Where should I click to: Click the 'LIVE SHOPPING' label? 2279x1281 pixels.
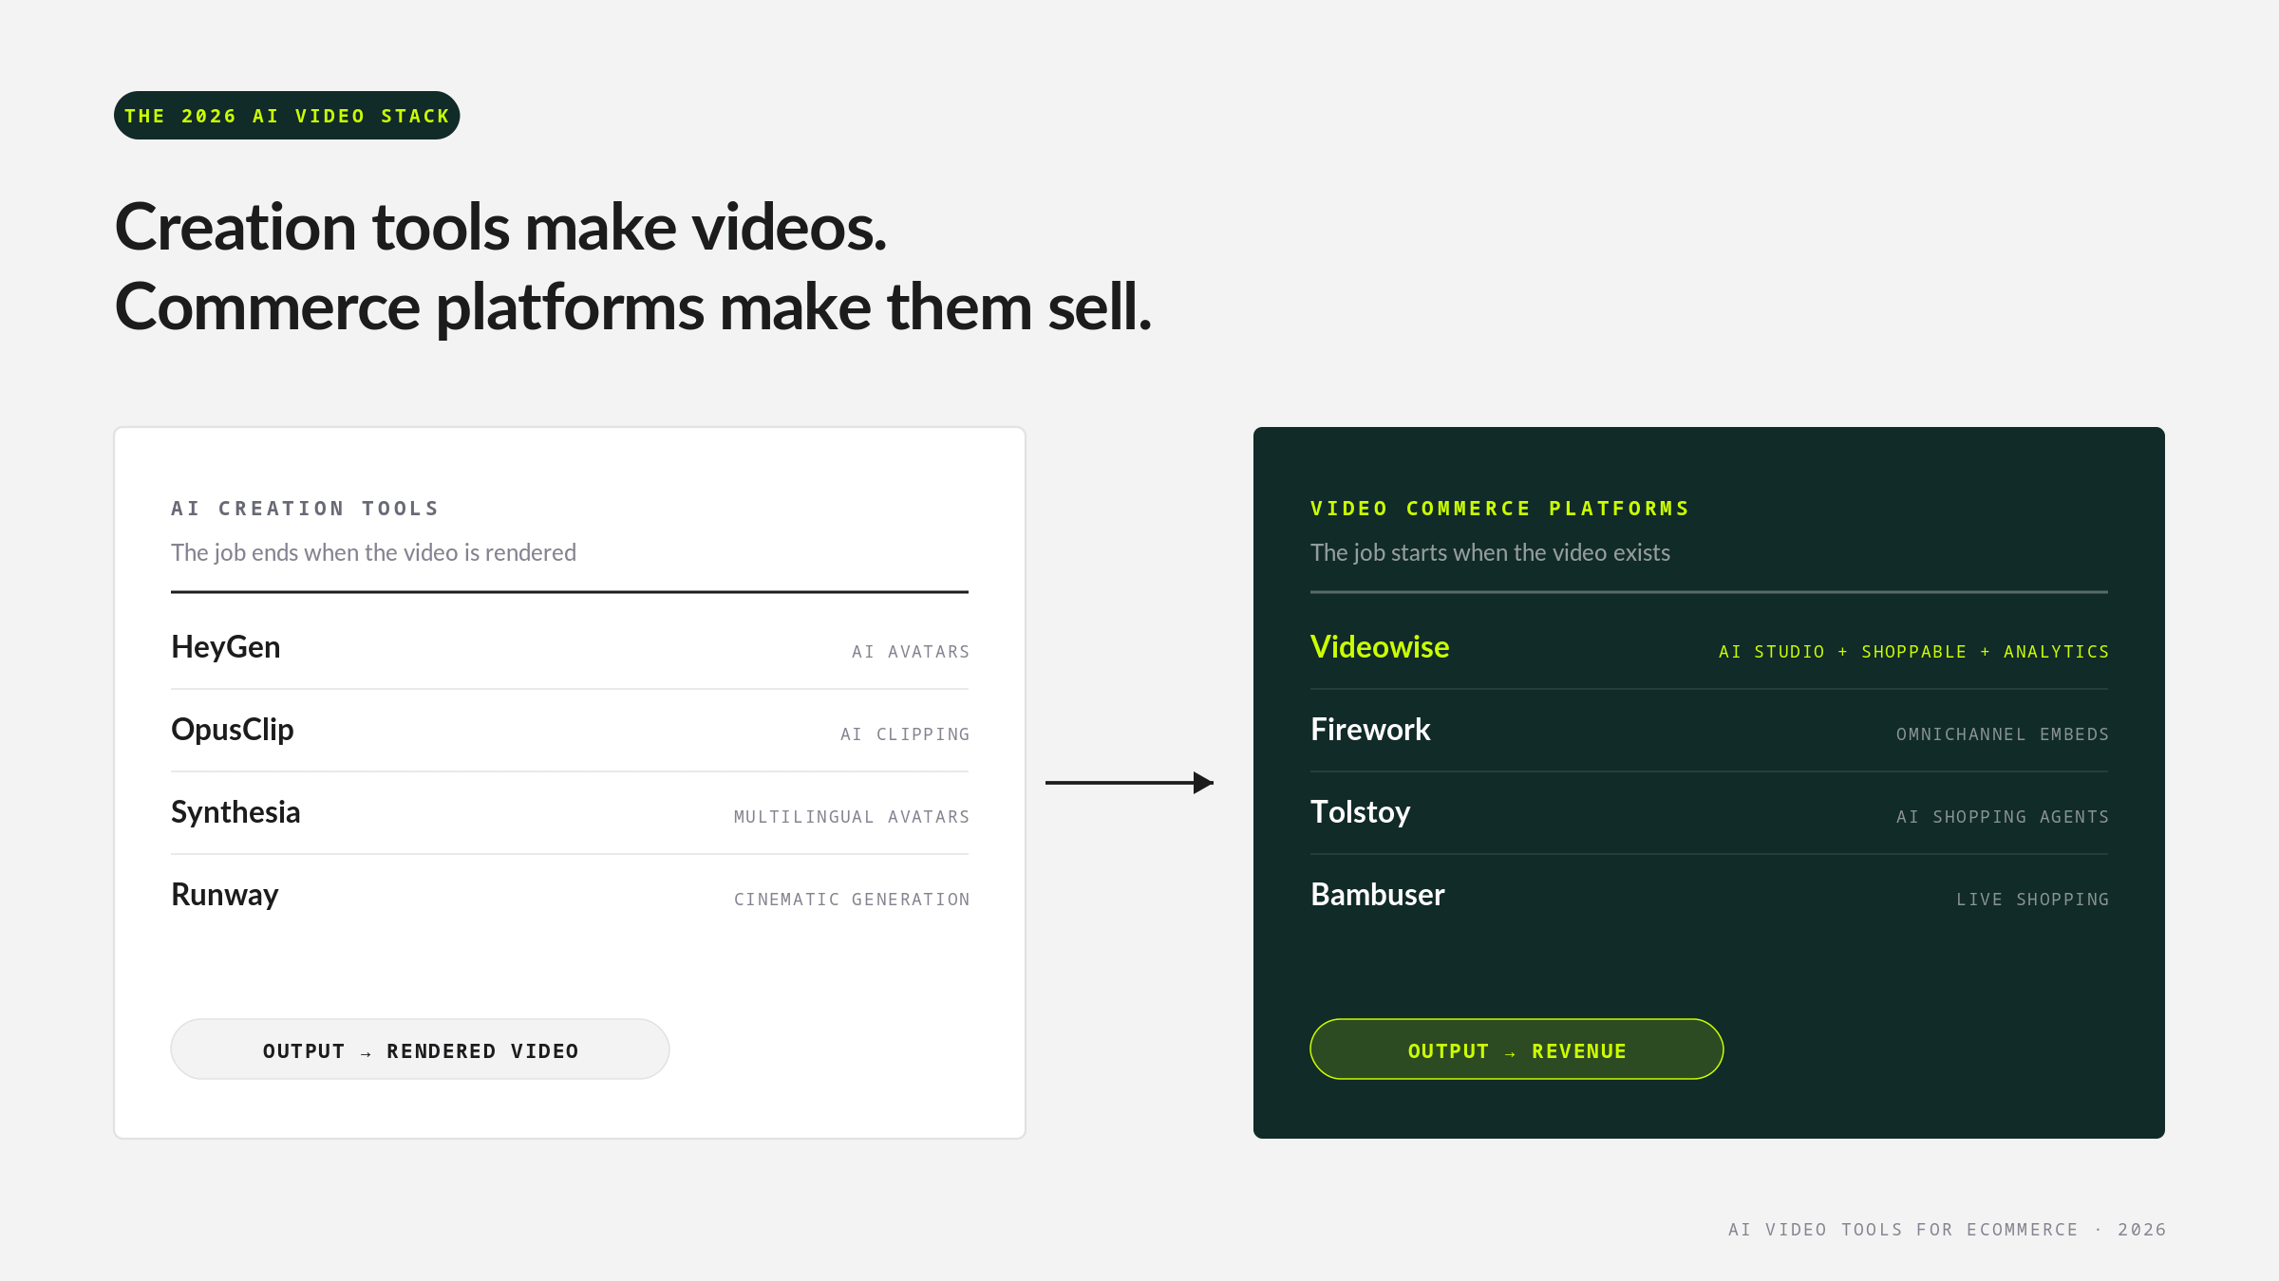(2032, 900)
